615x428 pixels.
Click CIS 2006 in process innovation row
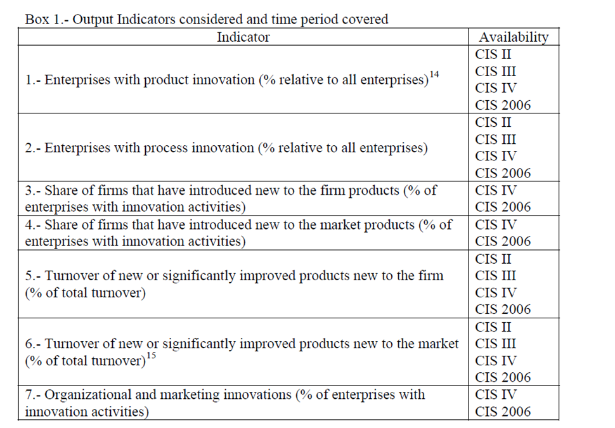503,173
